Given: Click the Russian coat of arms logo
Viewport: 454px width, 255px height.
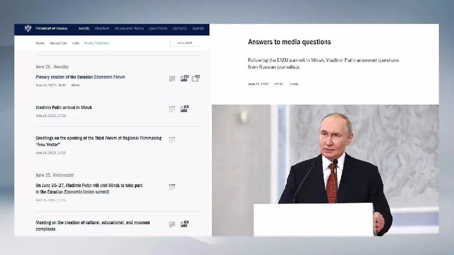Looking at the screenshot, I should (x=28, y=28).
